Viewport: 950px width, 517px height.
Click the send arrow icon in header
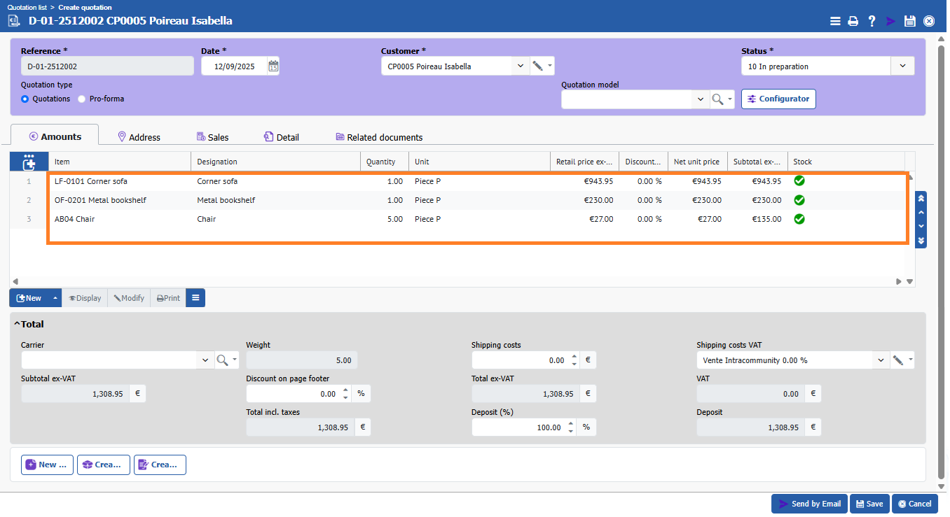890,21
